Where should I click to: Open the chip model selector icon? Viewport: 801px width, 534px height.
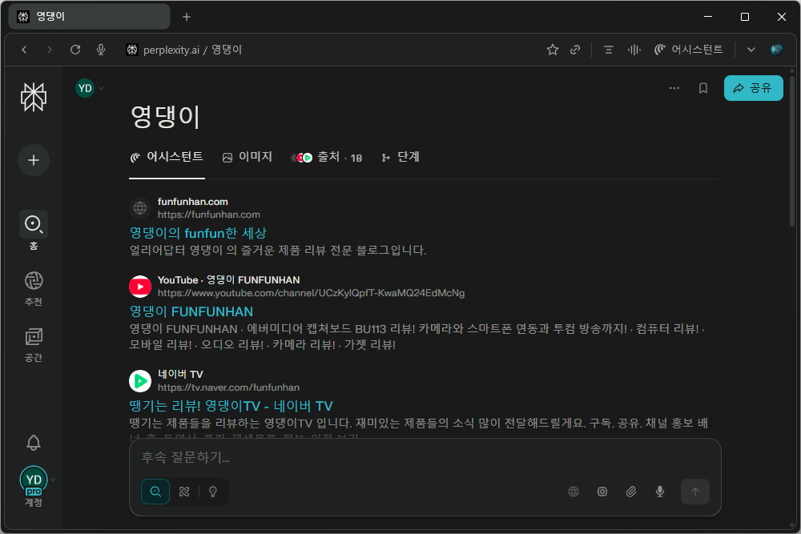[602, 491]
